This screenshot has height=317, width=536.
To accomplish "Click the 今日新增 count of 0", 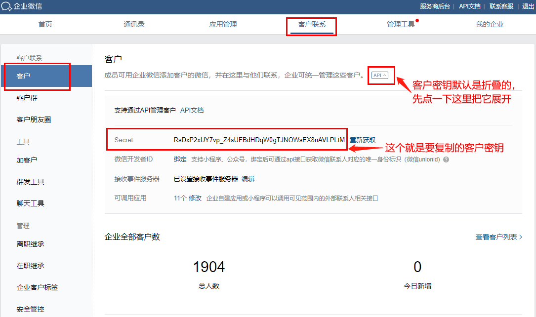I will pos(417,267).
